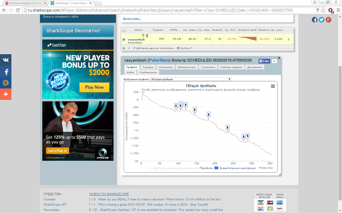The image size is (342, 214).
Task: Switch to the Оппоненты tab
Action: (166, 67)
